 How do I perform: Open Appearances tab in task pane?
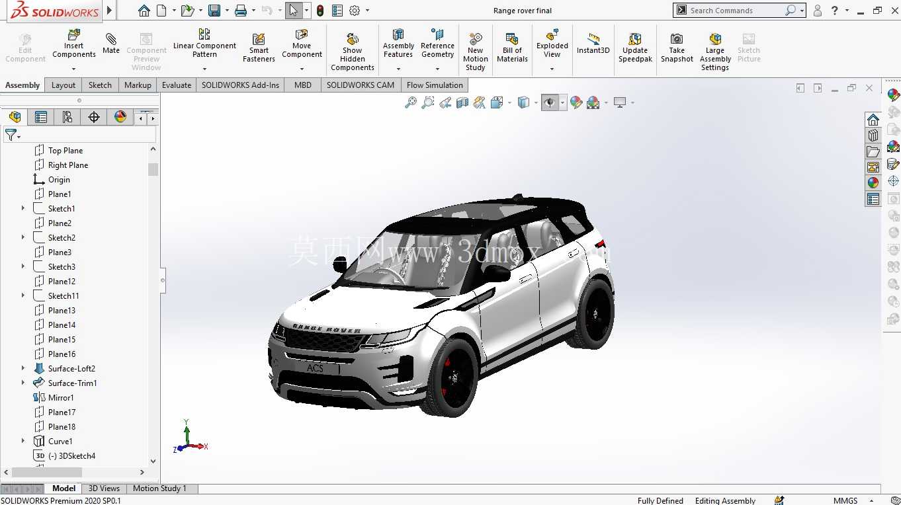point(873,183)
